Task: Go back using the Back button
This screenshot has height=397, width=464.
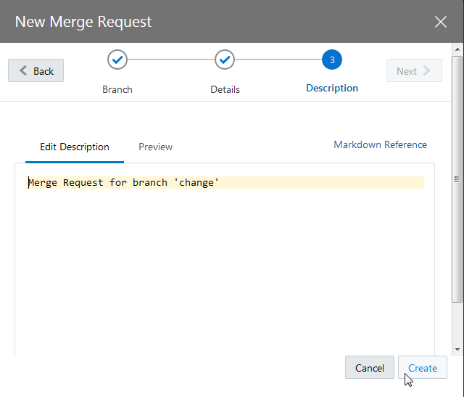Action: 36,71
